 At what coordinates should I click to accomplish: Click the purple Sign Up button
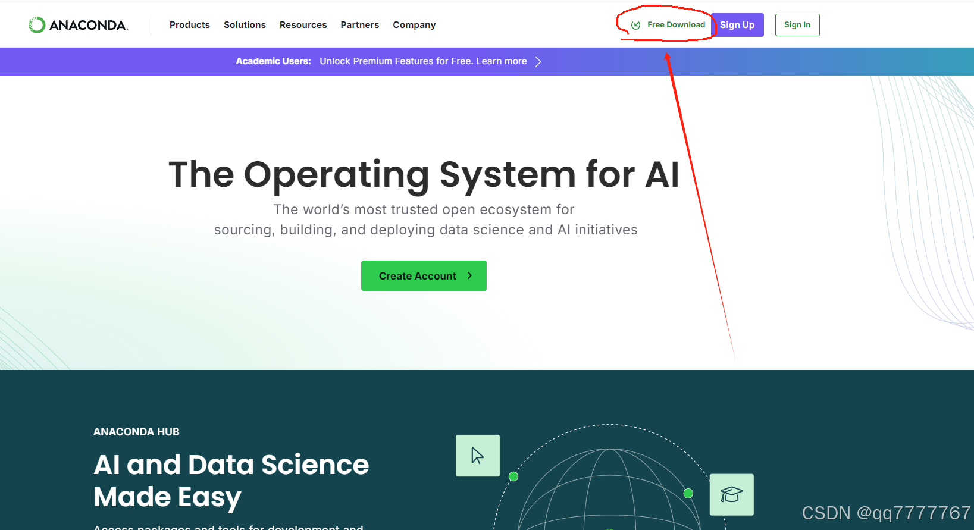pos(737,25)
